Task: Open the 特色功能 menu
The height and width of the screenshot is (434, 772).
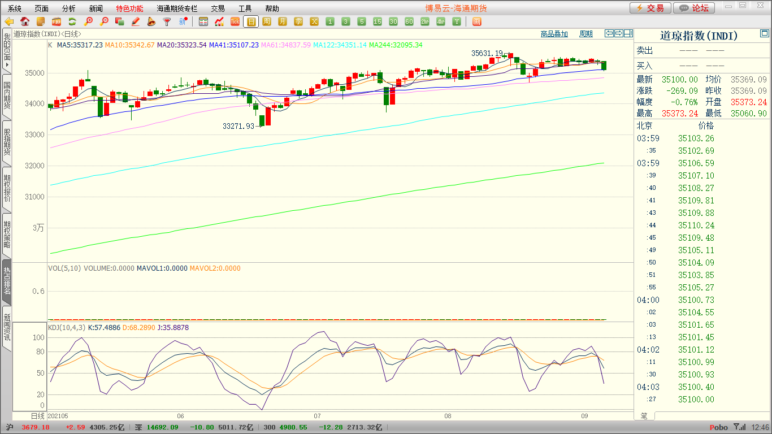Action: tap(129, 8)
